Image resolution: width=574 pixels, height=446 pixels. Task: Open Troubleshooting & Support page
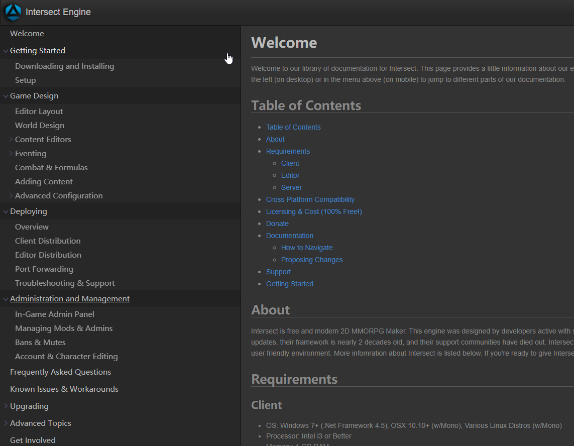[x=65, y=283]
